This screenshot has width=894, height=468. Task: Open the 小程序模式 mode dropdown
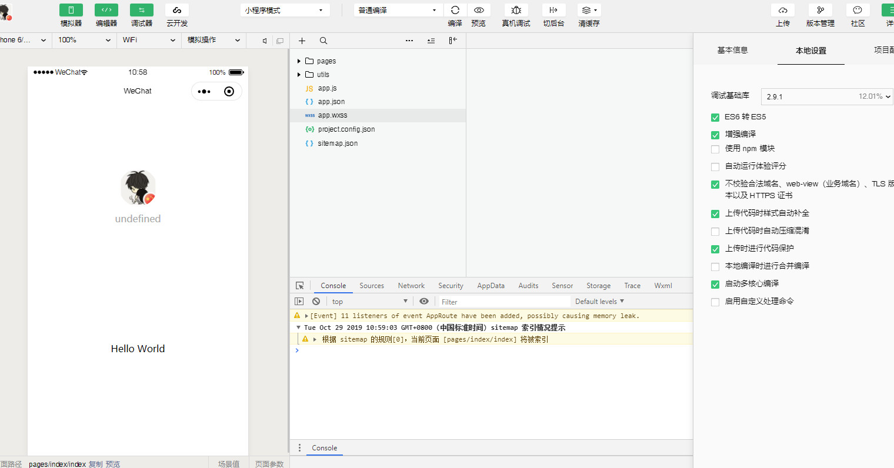(x=285, y=10)
